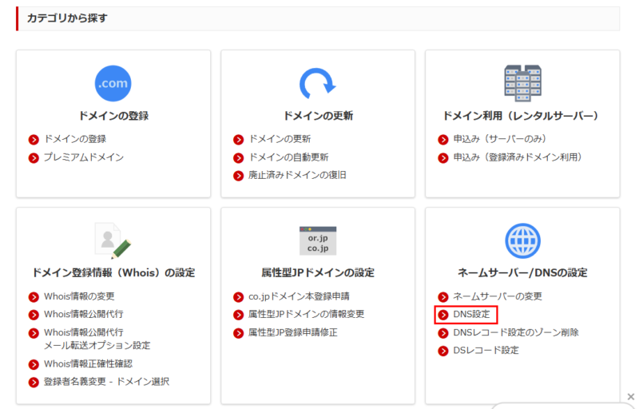The width and height of the screenshot is (639, 409).
Task: Click the blue globe nameserver icon
Action: click(x=522, y=240)
